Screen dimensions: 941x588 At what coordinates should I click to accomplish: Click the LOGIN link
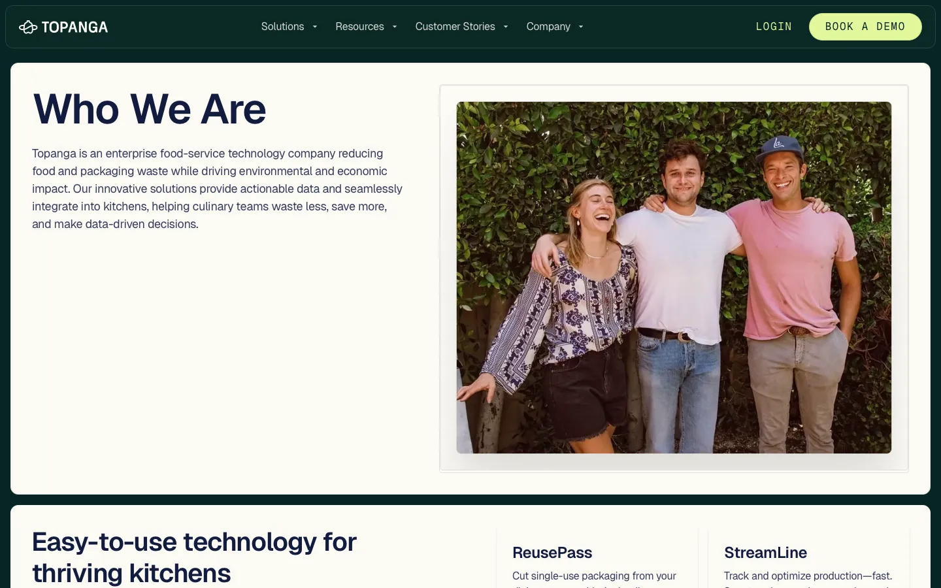[x=774, y=27]
